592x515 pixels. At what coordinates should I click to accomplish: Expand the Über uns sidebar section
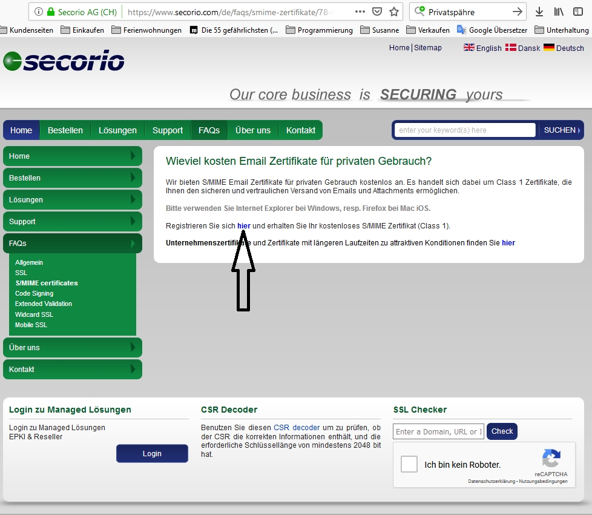point(72,348)
